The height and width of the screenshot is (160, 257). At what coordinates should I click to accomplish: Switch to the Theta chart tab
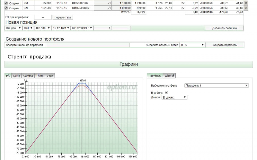[40, 76]
